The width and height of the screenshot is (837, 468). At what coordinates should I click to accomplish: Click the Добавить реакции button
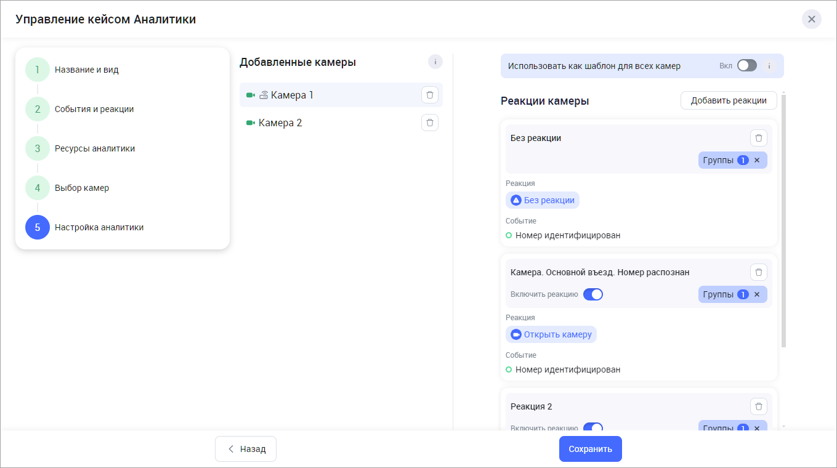click(x=728, y=100)
